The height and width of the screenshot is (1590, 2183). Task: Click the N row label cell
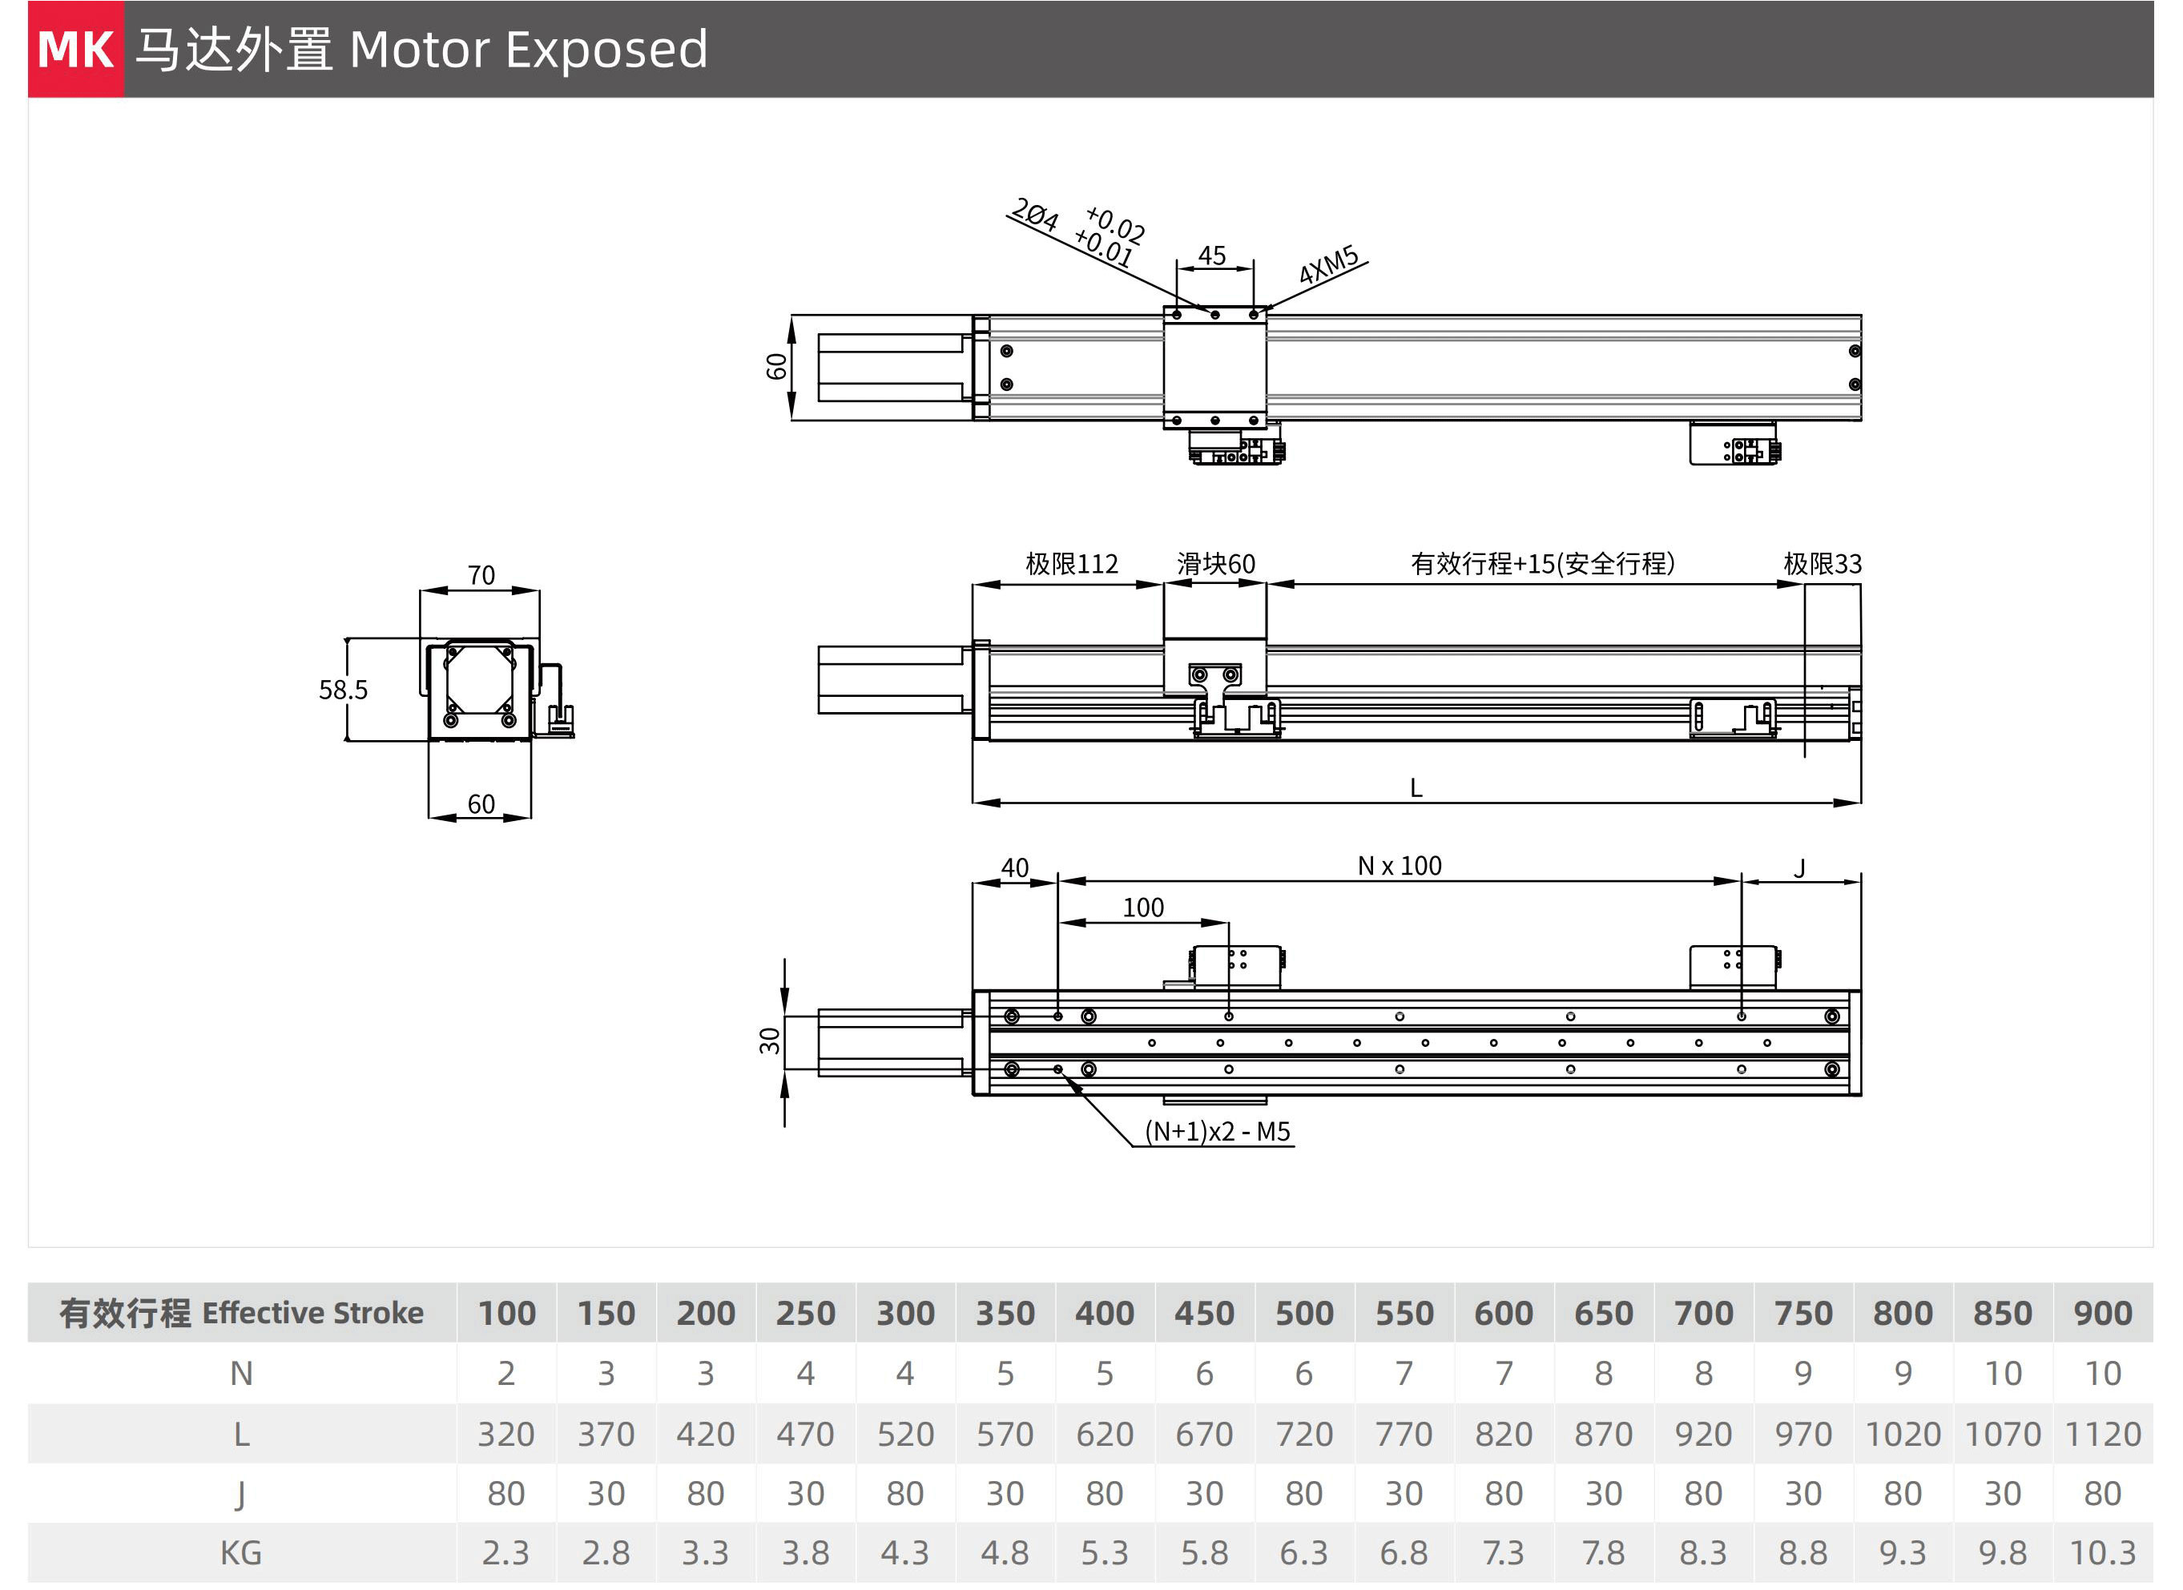click(242, 1374)
